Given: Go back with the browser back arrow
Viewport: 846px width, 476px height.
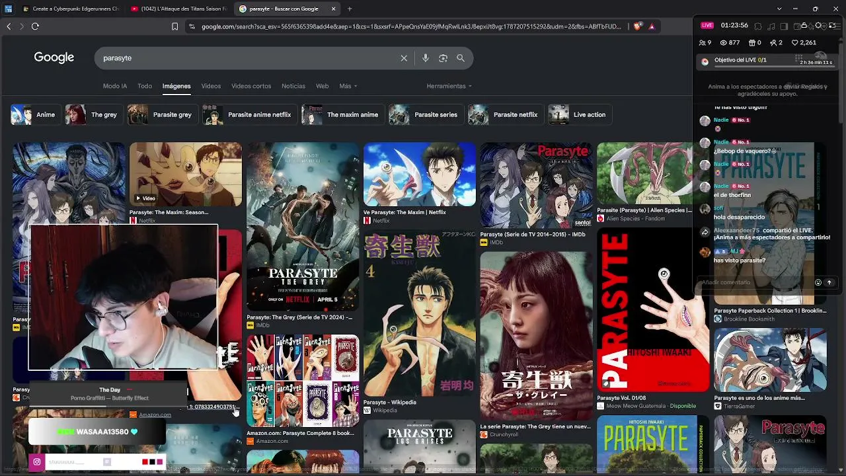Looking at the screenshot, I should (x=9, y=26).
